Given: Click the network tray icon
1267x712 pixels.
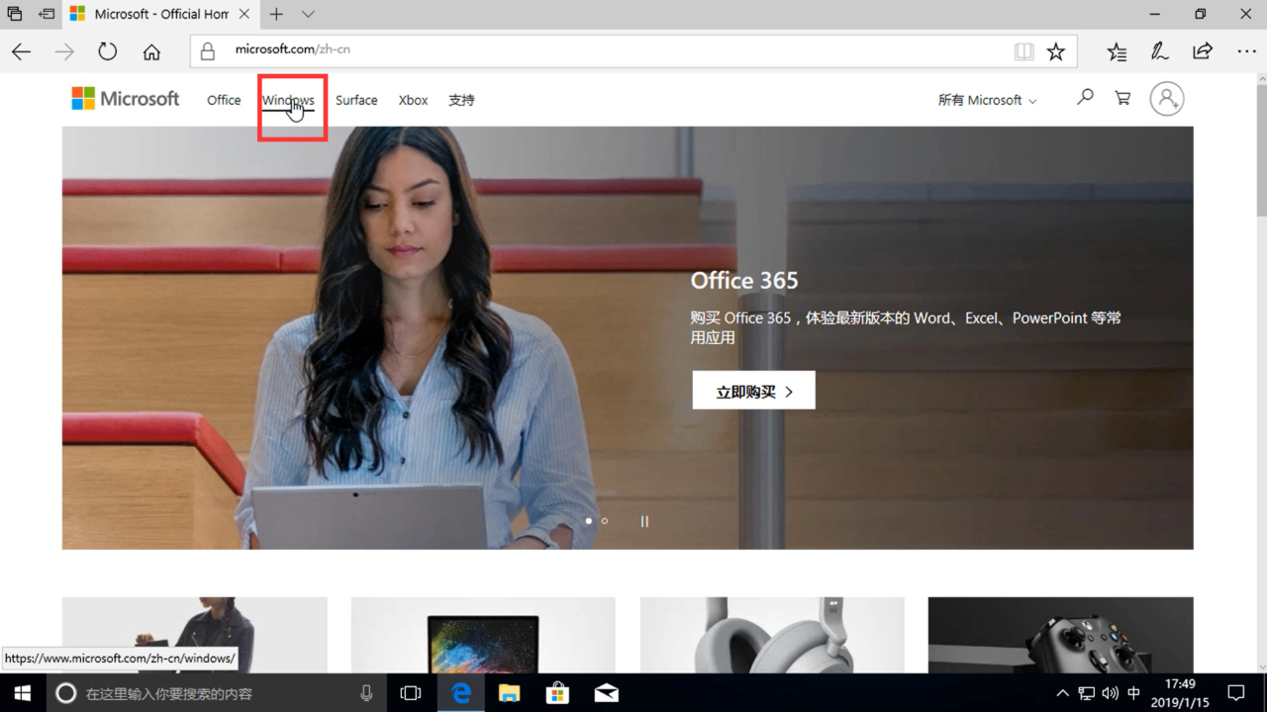Looking at the screenshot, I should click(x=1087, y=693).
